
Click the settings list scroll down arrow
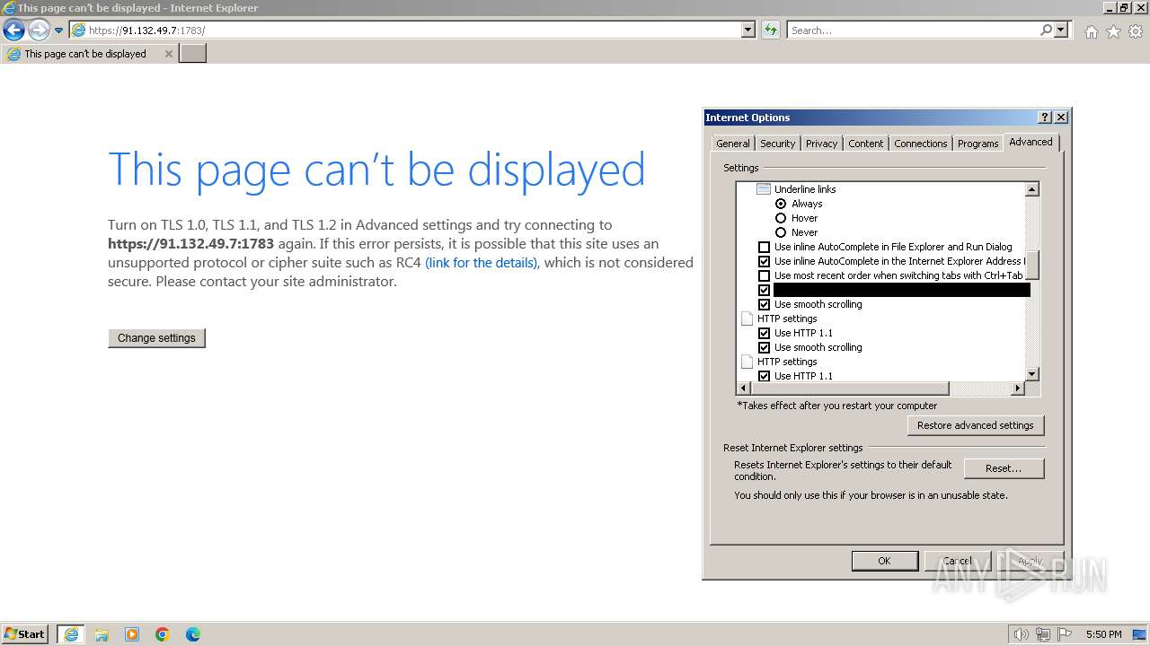1031,374
